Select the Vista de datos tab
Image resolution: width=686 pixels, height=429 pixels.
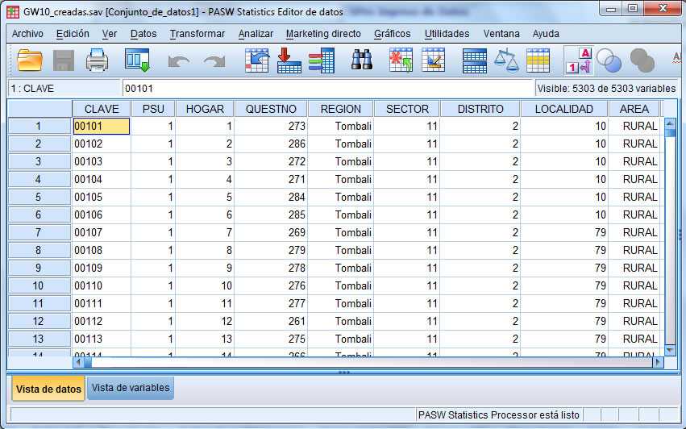point(48,389)
